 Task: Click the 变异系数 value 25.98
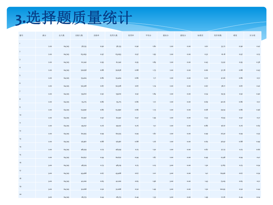point(223,157)
